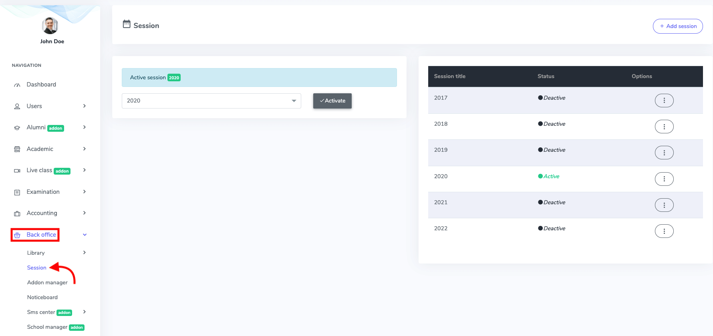The height and width of the screenshot is (336, 713).
Task: Click the Dashboard gauge icon
Action: pos(17,85)
